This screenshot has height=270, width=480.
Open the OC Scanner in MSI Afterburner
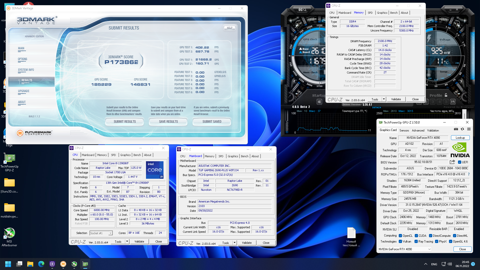click(302, 9)
